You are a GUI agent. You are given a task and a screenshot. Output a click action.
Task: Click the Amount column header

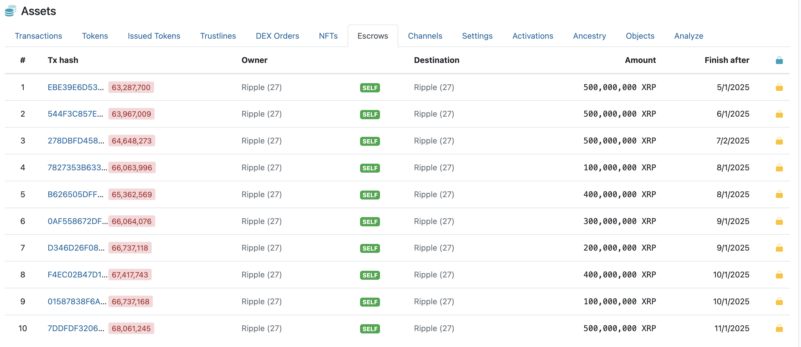[640, 60]
